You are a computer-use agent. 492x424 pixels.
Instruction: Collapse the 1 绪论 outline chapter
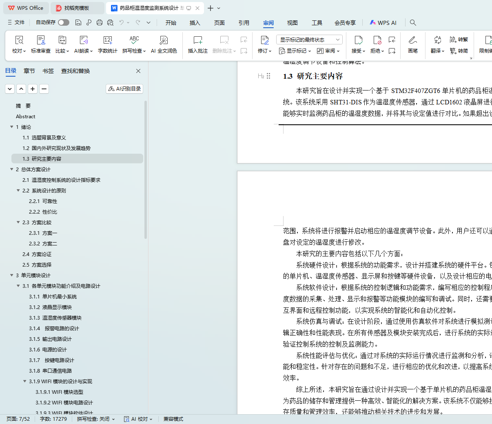pyautogui.click(x=12, y=127)
